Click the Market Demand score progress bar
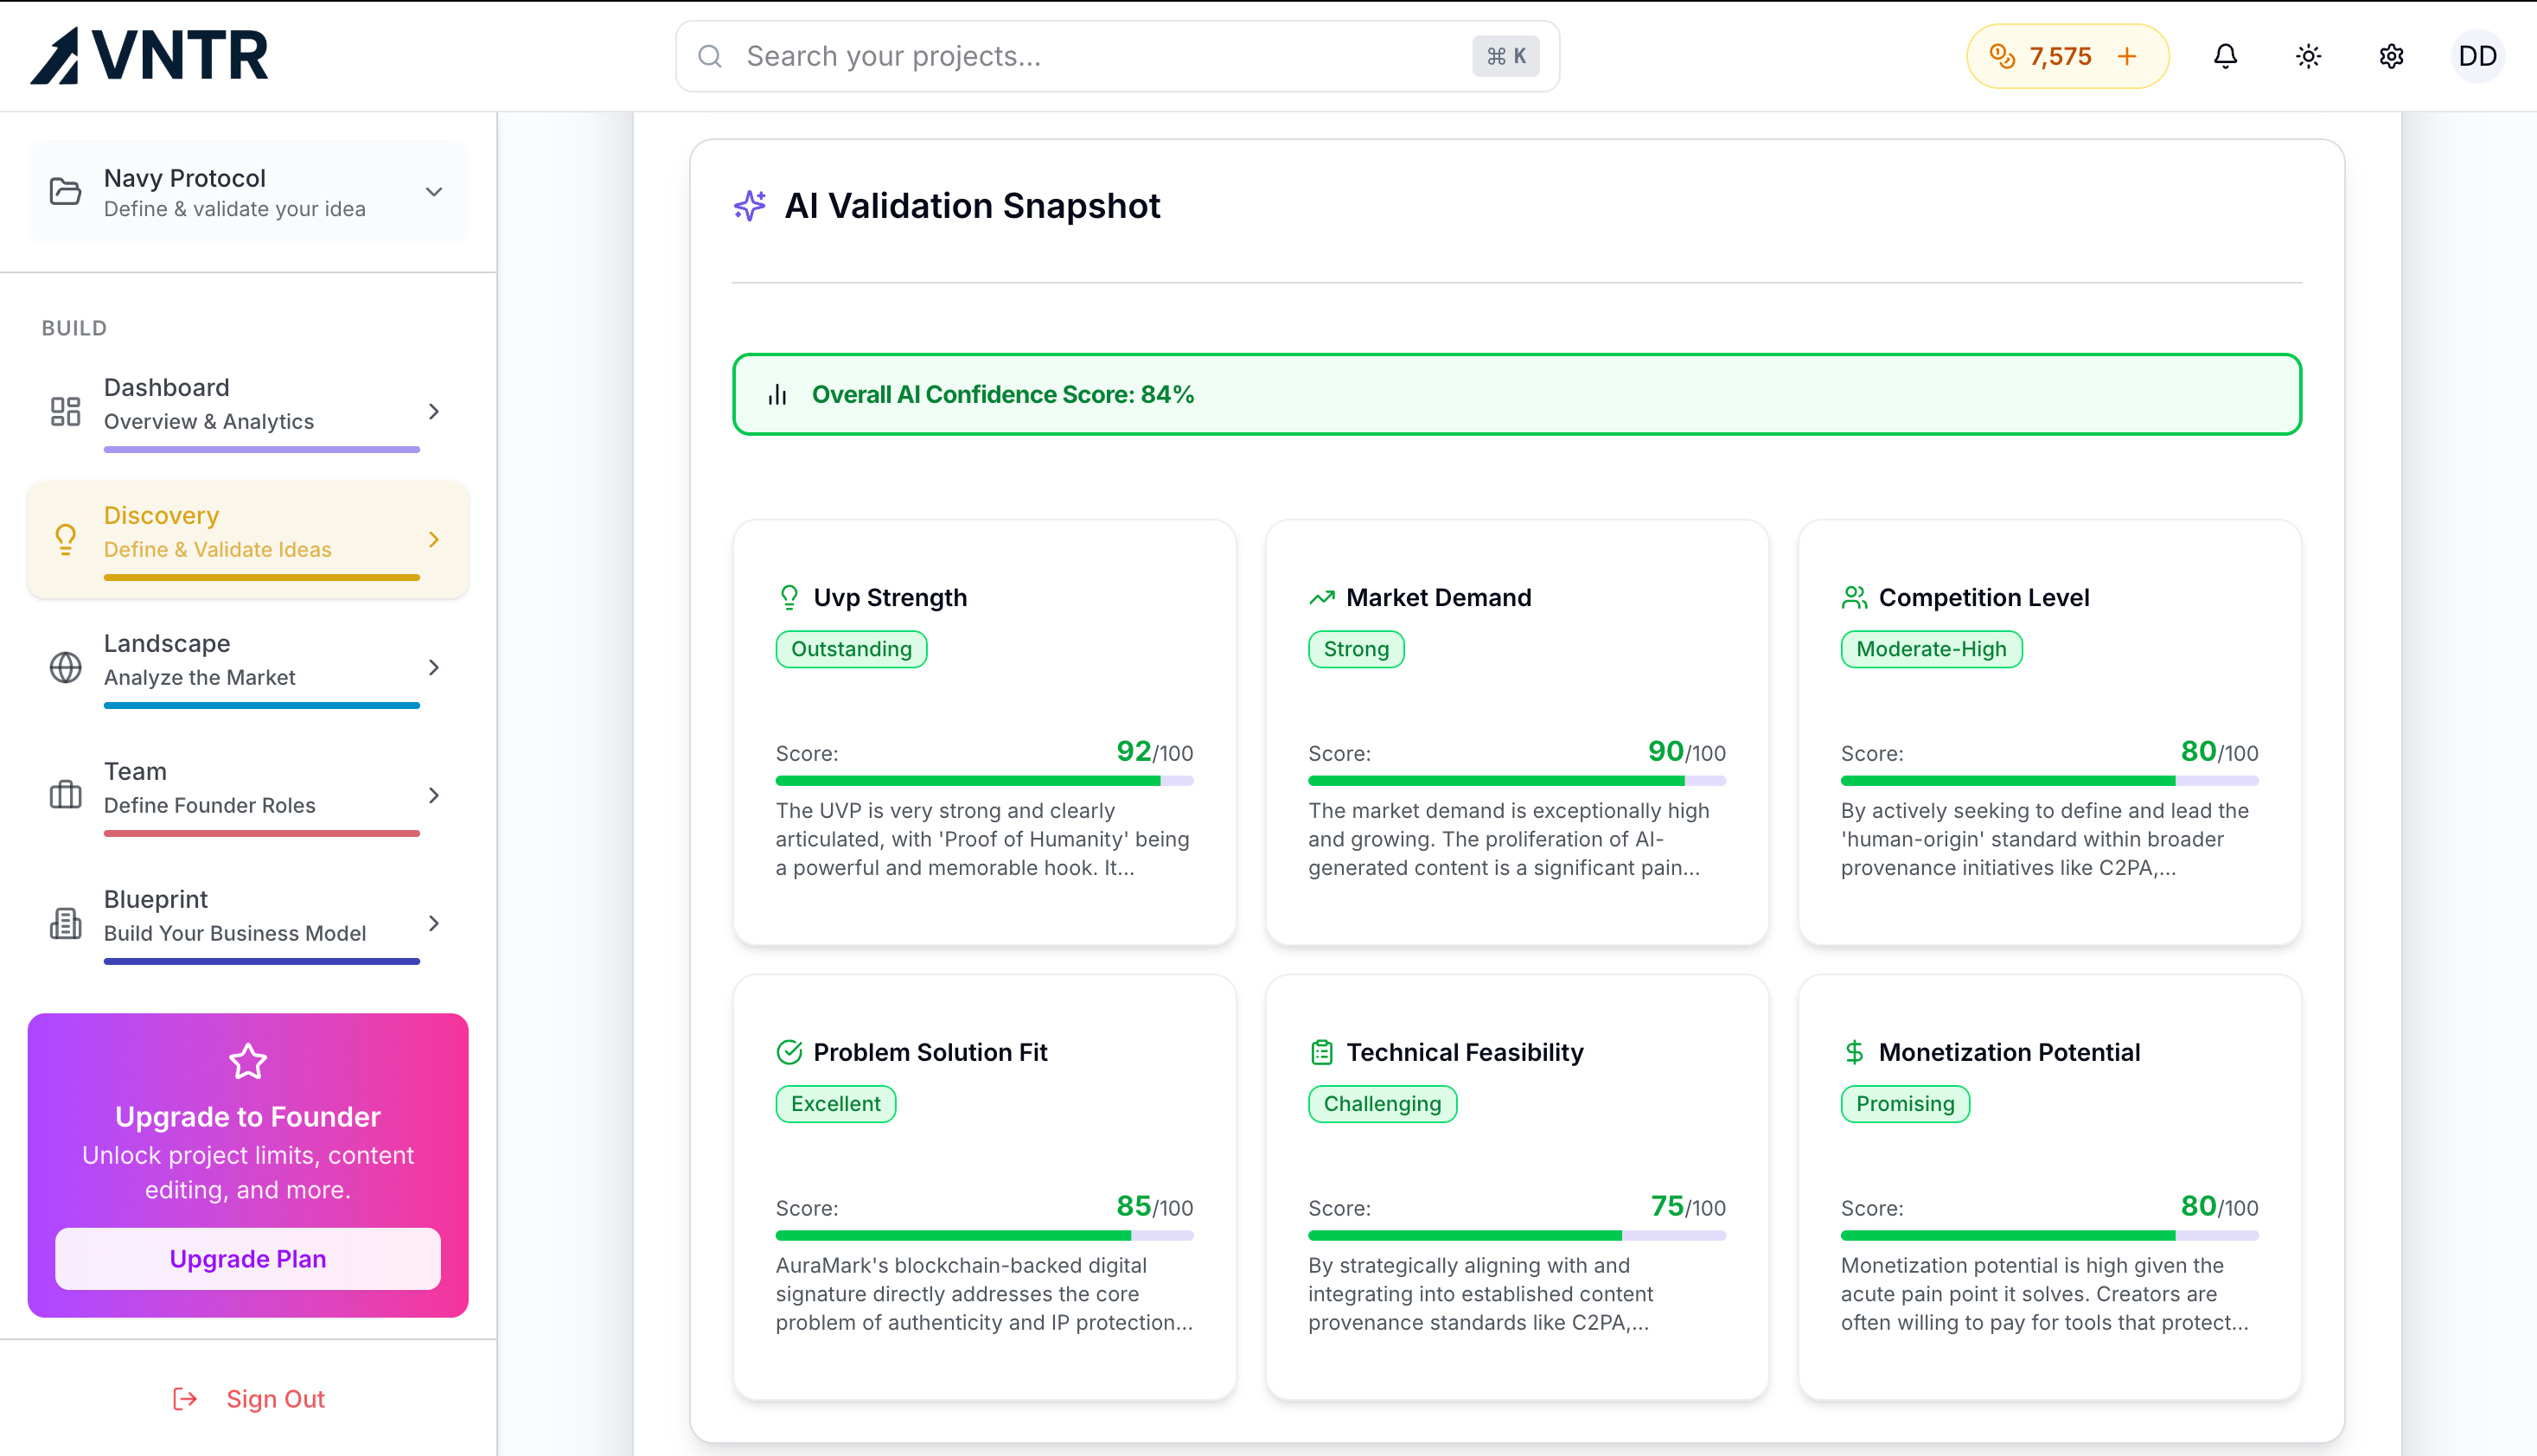The width and height of the screenshot is (2537, 1456). pos(1516,780)
